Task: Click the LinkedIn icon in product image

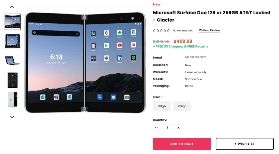Action: point(120,58)
